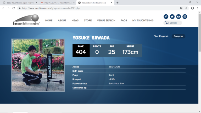Reload the page with the refresh icon
The width and height of the screenshot is (201, 113).
[13, 8]
